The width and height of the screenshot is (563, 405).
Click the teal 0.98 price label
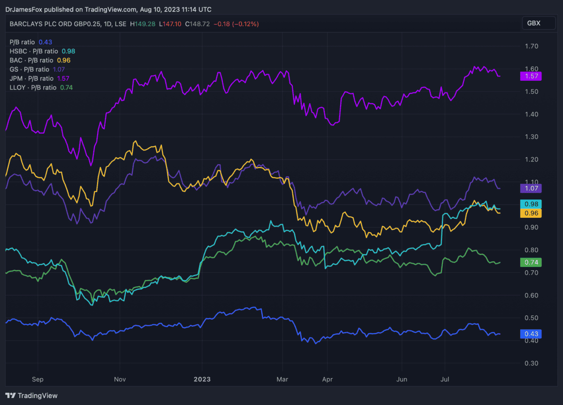click(531, 204)
